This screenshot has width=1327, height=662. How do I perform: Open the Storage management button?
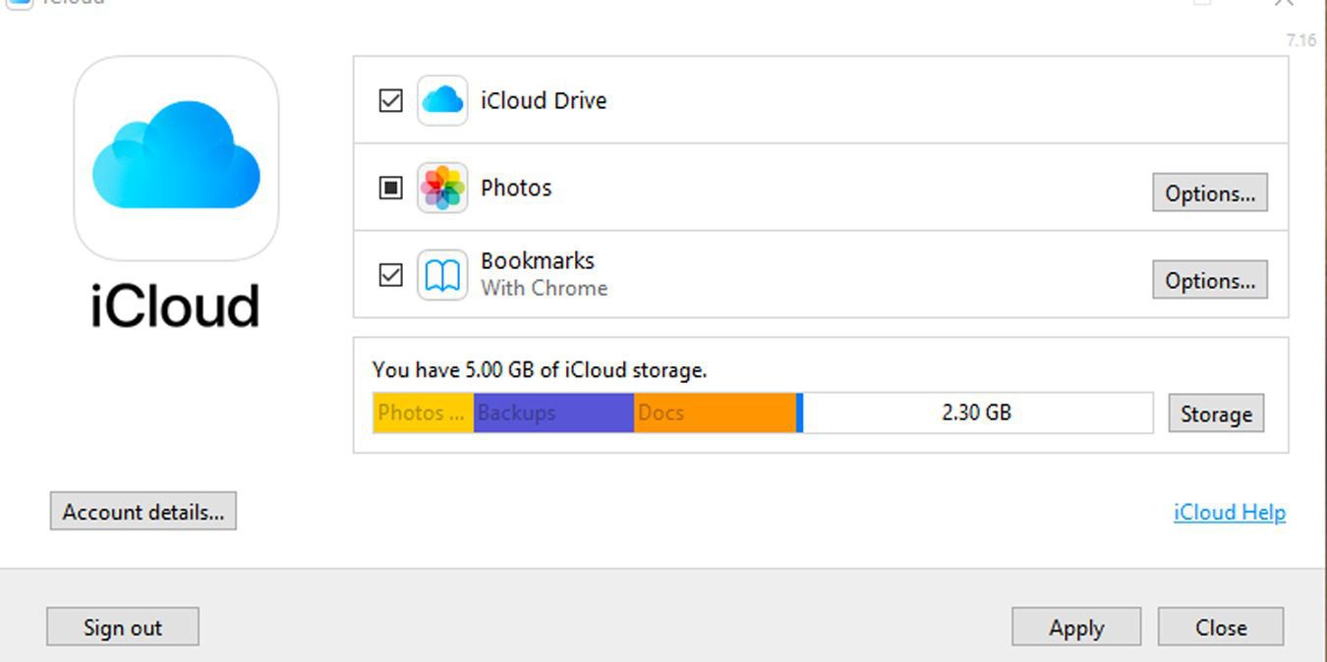[1215, 414]
